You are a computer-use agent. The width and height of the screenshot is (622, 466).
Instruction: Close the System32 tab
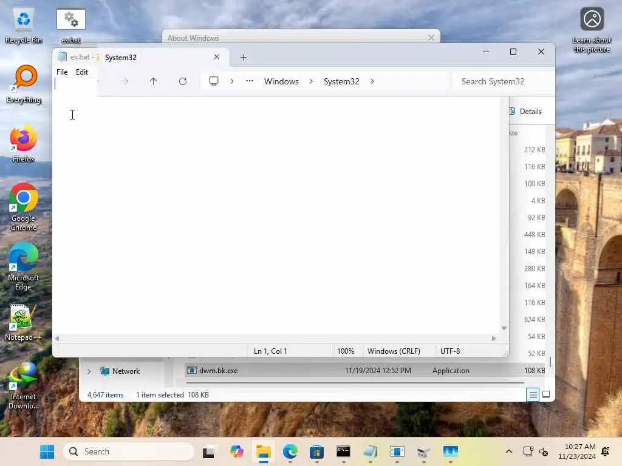217,57
